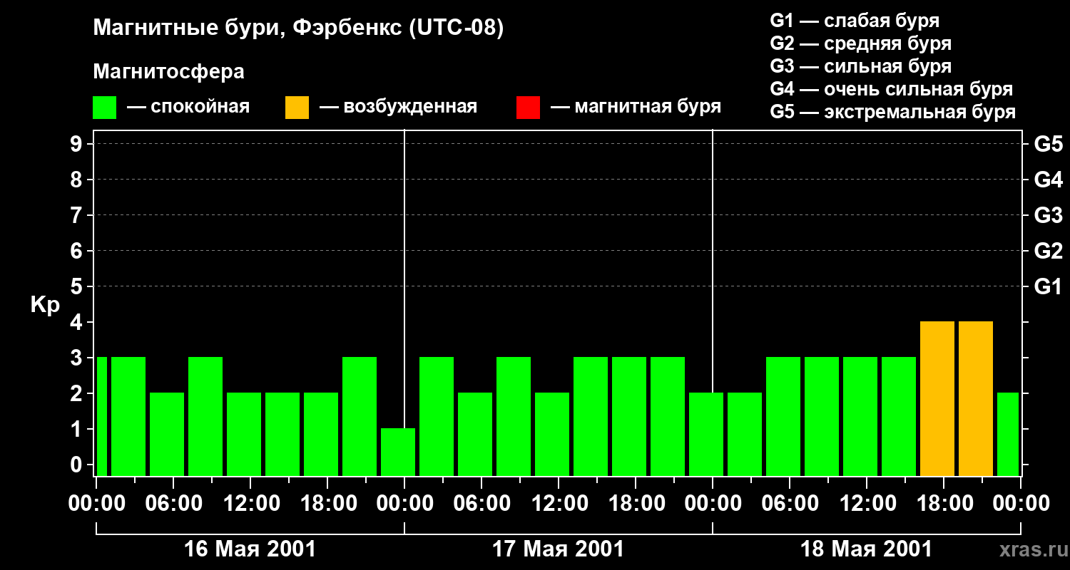The height and width of the screenshot is (570, 1070).
Task: Click the 06:00 label under 16 Мая
Action: pyautogui.click(x=173, y=504)
